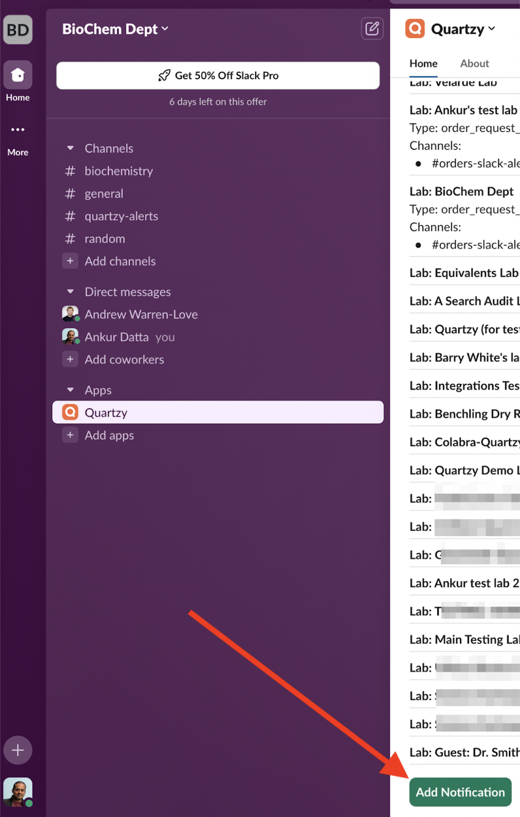Switch to the Home tab
The image size is (520, 817).
[x=424, y=63]
